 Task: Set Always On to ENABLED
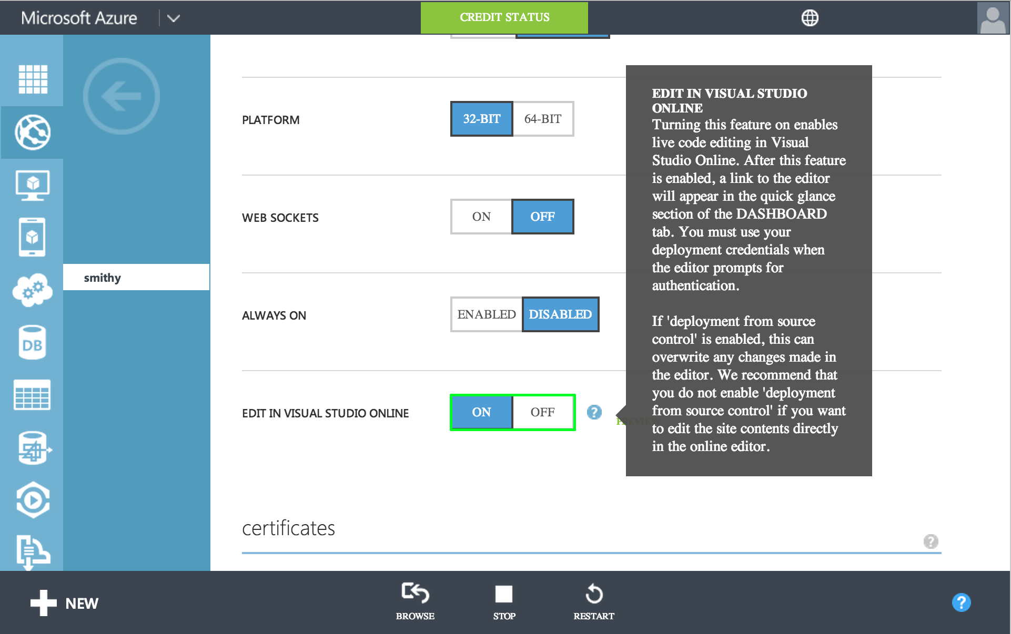tap(486, 314)
